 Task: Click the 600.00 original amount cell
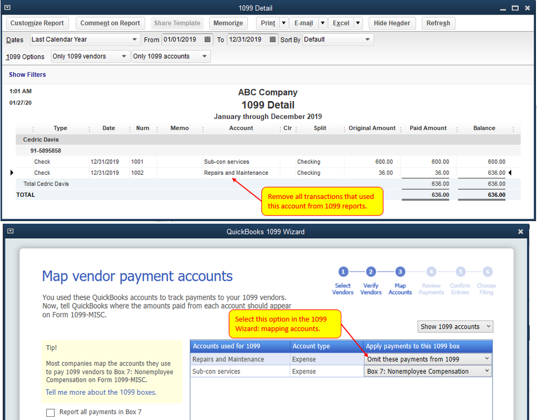tap(384, 162)
